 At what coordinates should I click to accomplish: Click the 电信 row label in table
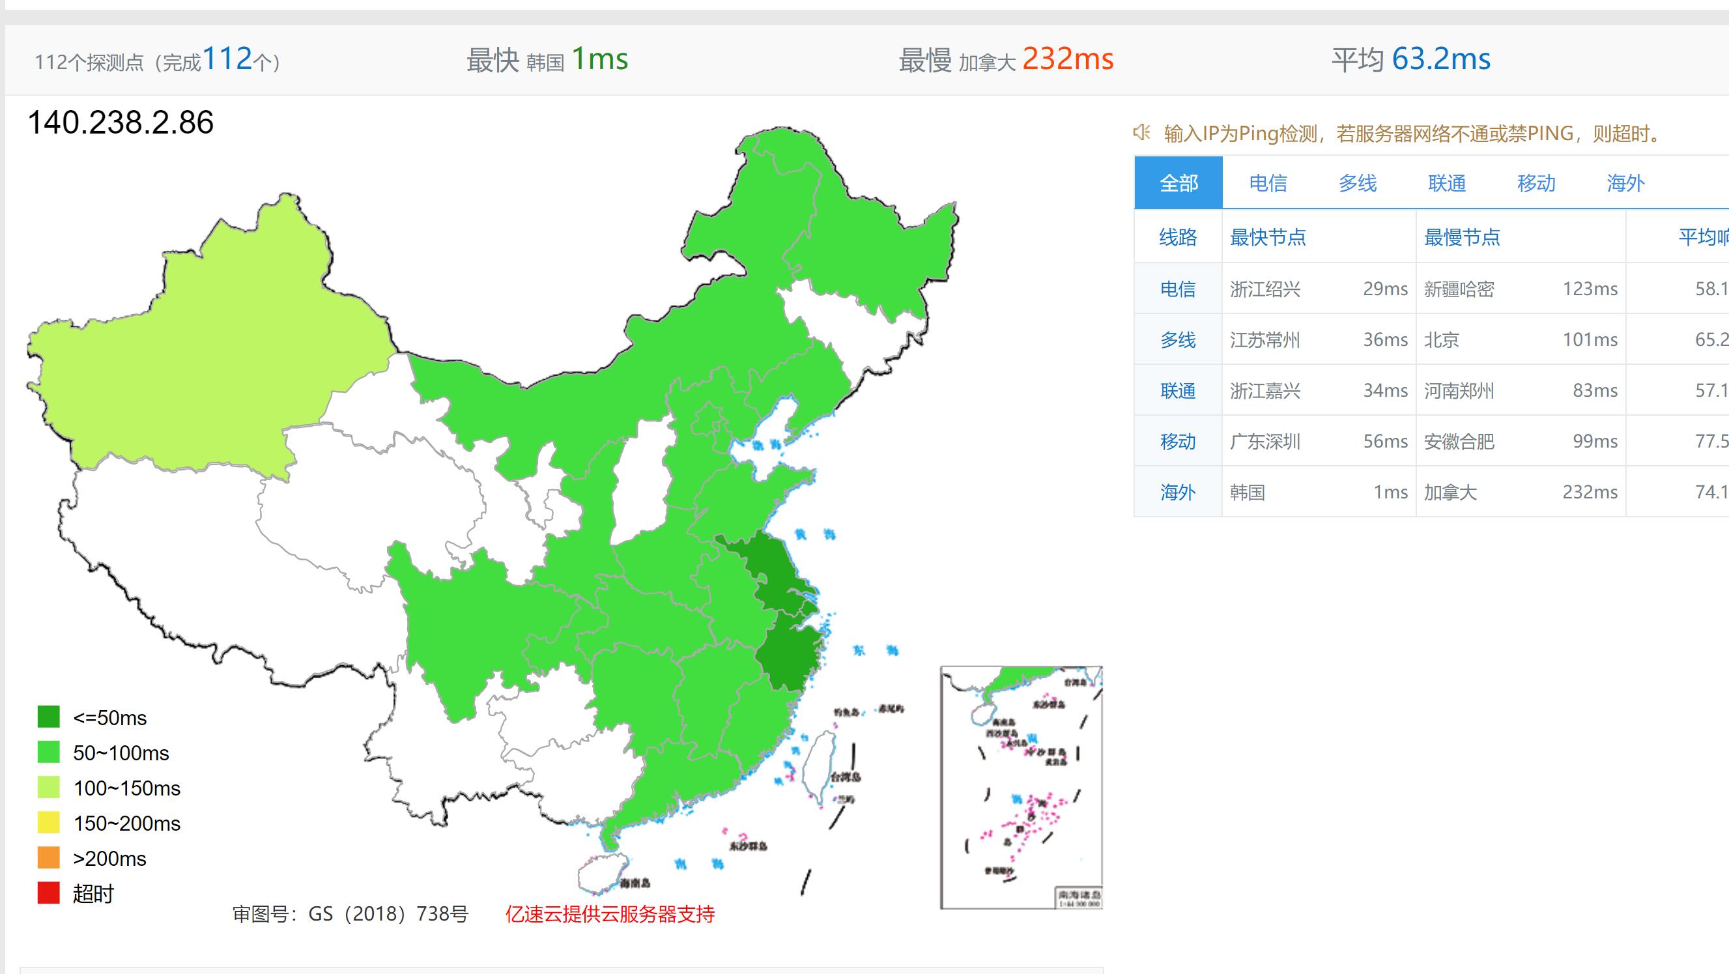tap(1178, 289)
